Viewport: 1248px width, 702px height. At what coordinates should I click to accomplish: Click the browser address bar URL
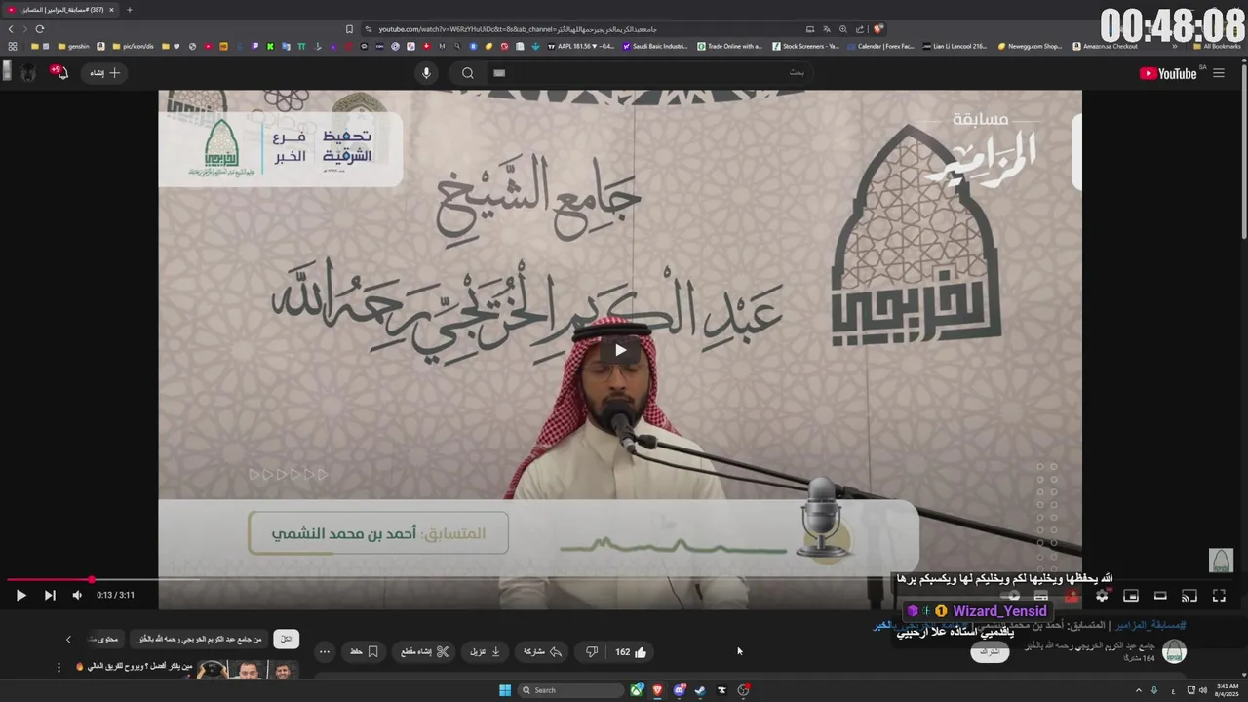pyautogui.click(x=518, y=29)
